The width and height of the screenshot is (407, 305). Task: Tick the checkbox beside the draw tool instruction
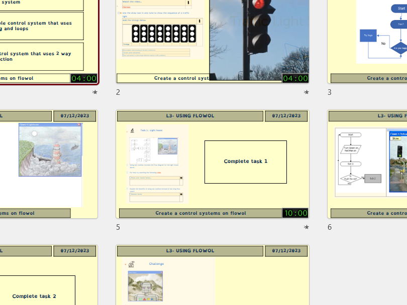[x=118, y=13]
